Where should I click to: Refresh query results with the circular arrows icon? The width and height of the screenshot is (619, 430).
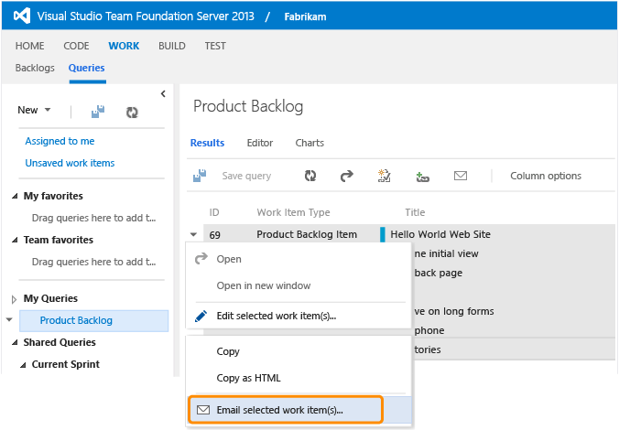tap(310, 176)
